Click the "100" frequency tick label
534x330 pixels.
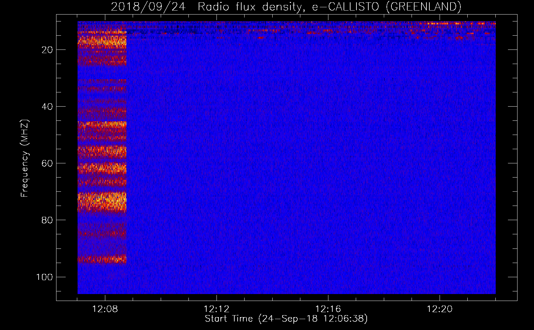[45, 277]
